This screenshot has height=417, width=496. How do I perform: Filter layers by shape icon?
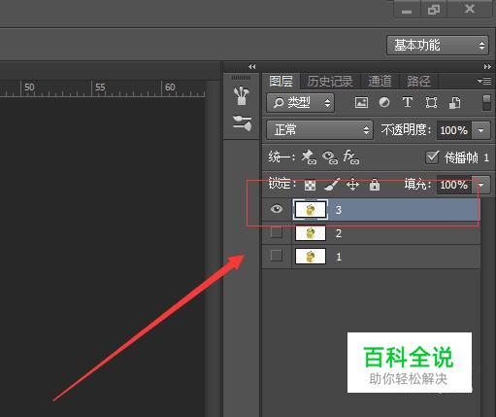point(431,103)
